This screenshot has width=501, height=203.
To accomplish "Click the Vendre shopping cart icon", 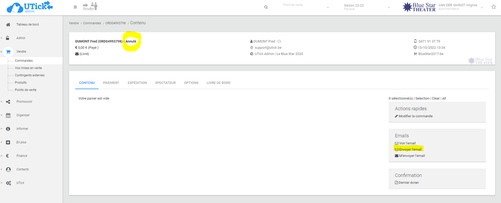I will (8, 52).
